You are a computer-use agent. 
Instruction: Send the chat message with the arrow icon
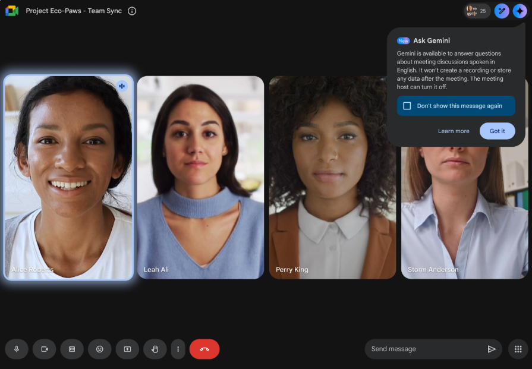[492, 349]
